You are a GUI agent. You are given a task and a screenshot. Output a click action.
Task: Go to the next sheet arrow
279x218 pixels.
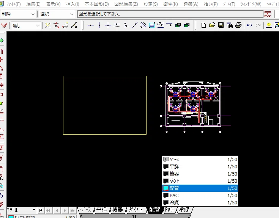(x=65, y=210)
